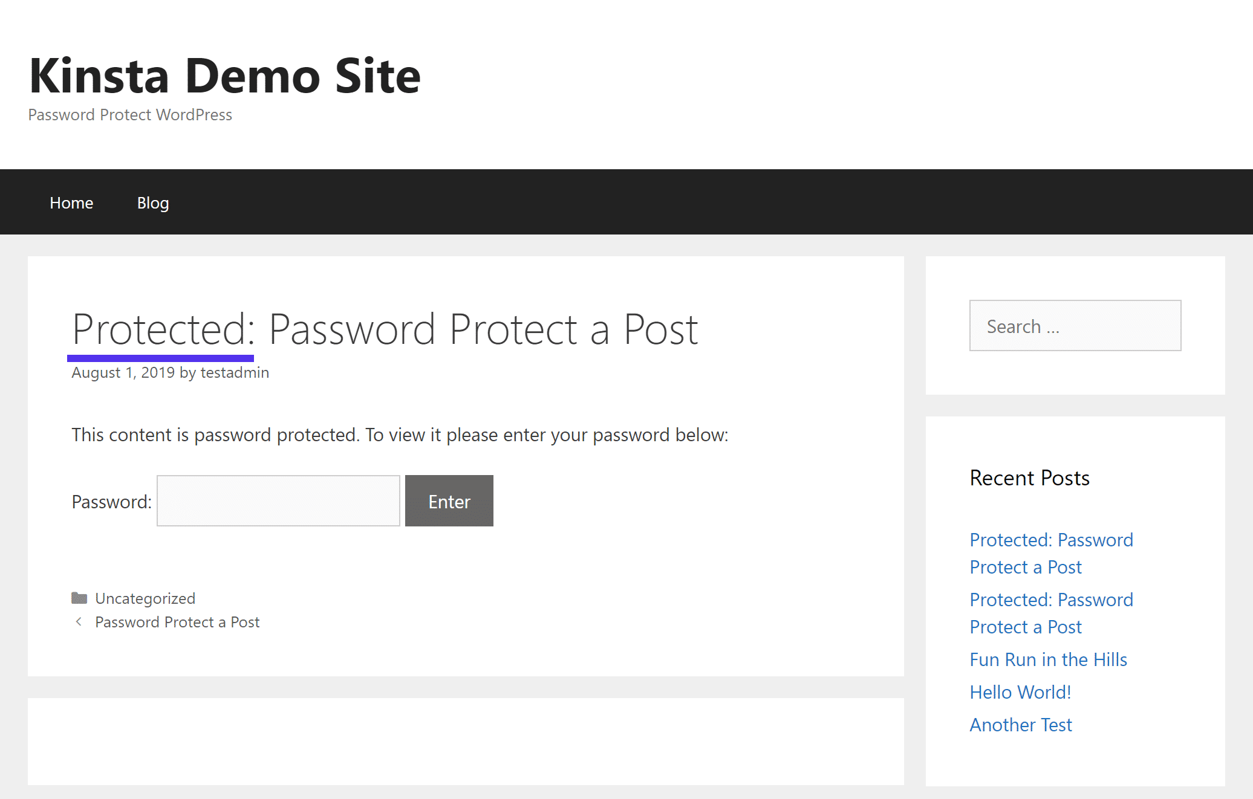The height and width of the screenshot is (799, 1253).
Task: Click the post author testadmin link
Action: 235,372
